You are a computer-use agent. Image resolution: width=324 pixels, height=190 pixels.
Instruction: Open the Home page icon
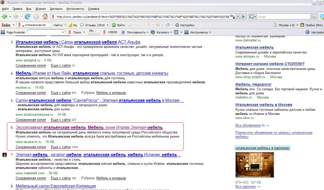click(45, 16)
